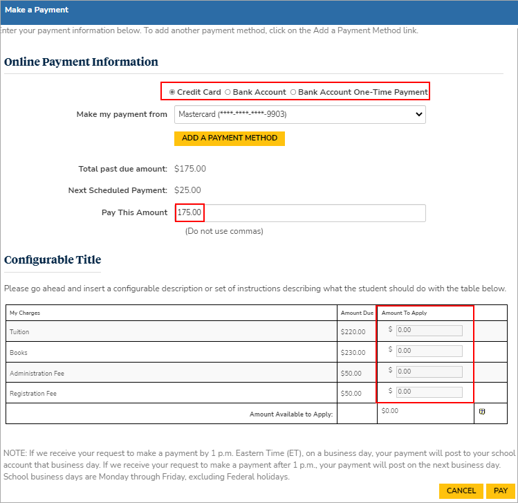The width and height of the screenshot is (518, 503).
Task: Click the help icon beside Amount Available
Action: pos(481,411)
